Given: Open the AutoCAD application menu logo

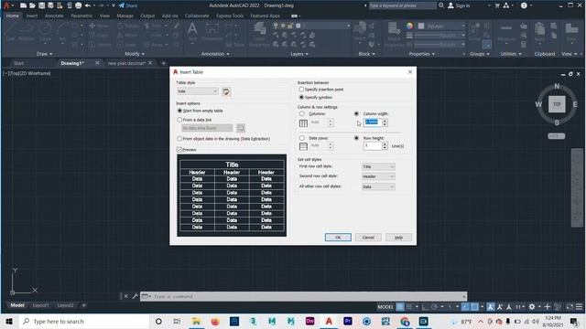Looking at the screenshot, I should pyautogui.click(x=6, y=5).
